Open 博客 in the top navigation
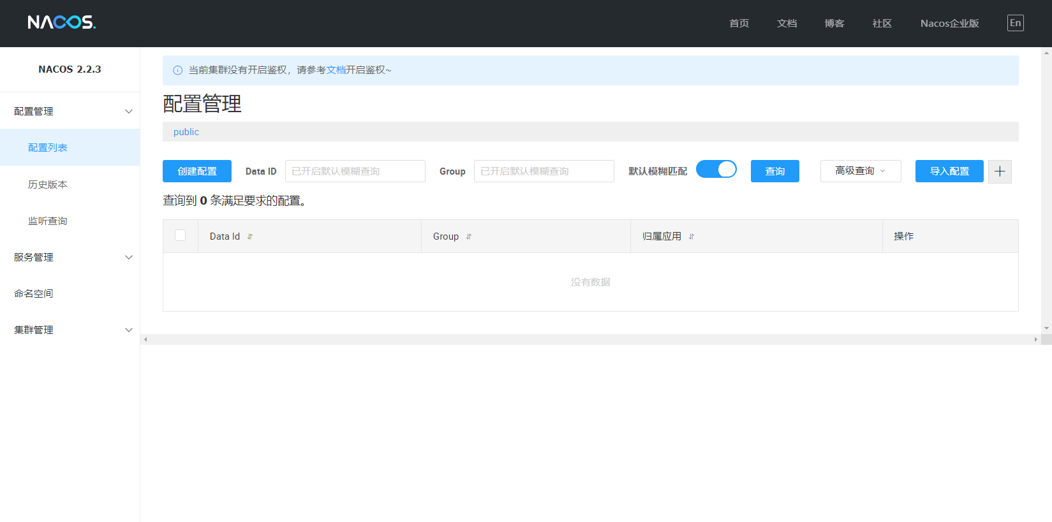Viewport: 1052px width, 522px height. tap(834, 24)
